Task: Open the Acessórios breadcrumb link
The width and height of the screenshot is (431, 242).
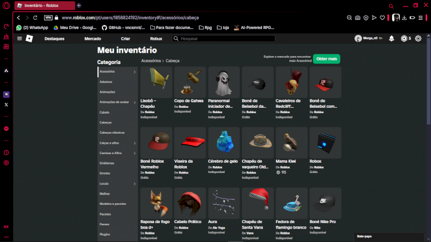Action: tap(151, 61)
